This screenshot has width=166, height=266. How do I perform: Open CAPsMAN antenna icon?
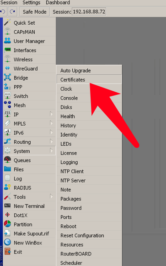(x=7, y=32)
